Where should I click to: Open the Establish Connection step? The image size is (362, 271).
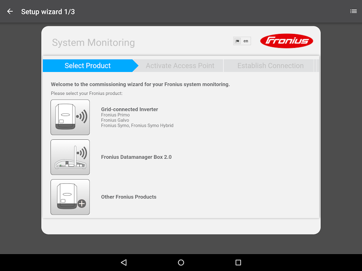point(270,66)
